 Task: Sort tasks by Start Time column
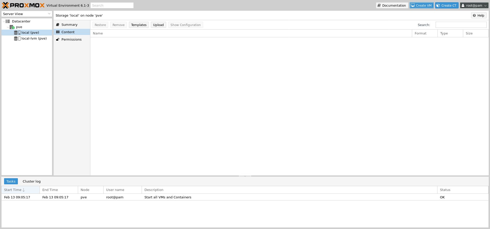[x=20, y=190]
